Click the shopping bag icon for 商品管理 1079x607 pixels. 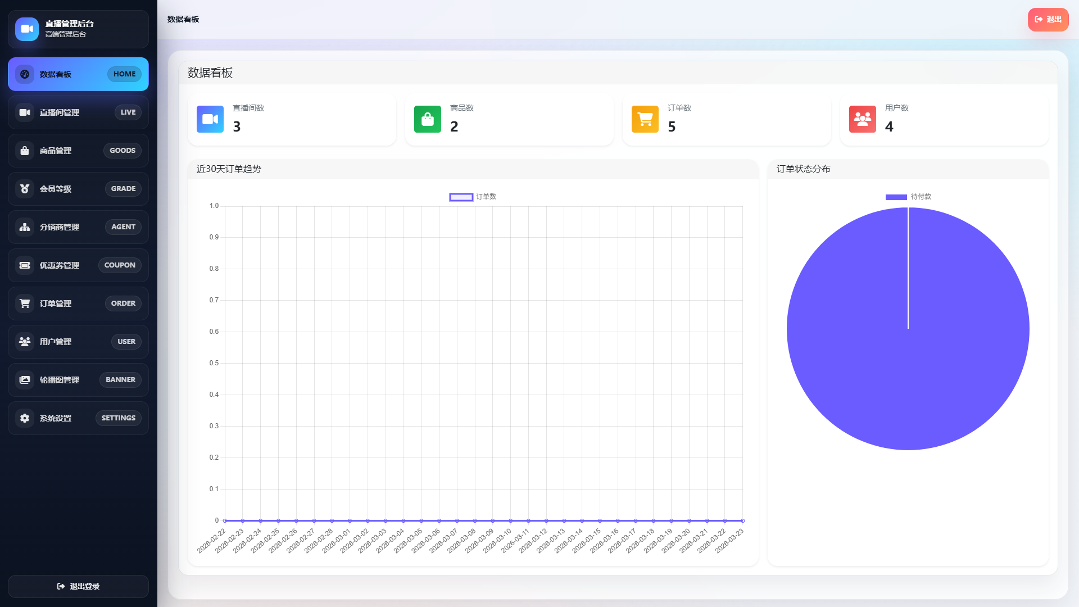pyautogui.click(x=25, y=151)
